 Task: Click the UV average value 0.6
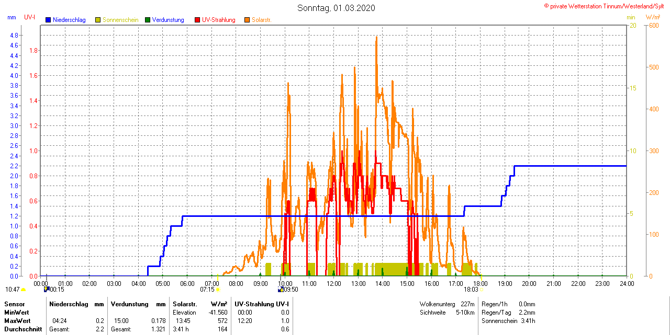[x=285, y=329]
